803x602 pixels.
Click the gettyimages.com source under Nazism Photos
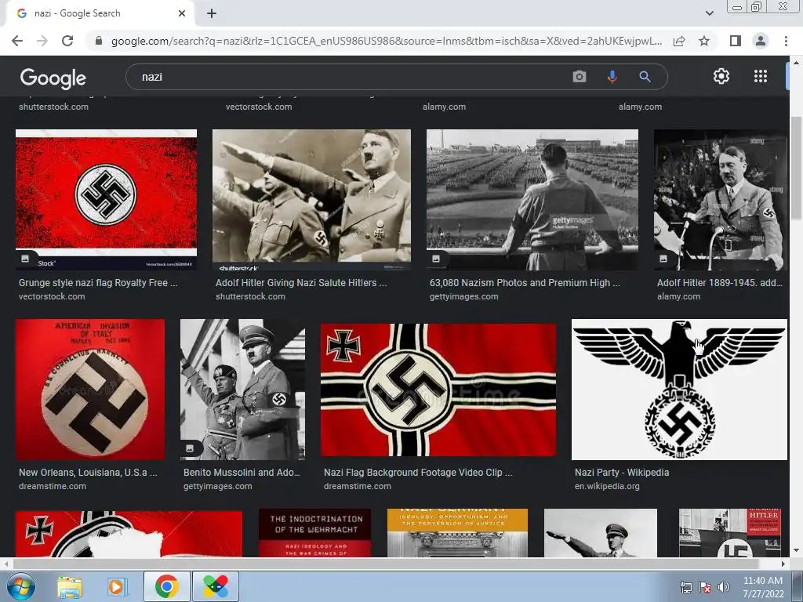[x=463, y=296]
